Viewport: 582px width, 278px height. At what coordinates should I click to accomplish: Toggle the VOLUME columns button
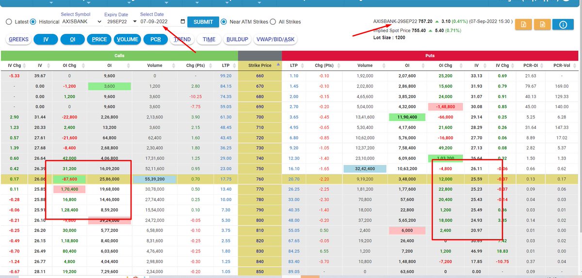pyautogui.click(x=128, y=39)
